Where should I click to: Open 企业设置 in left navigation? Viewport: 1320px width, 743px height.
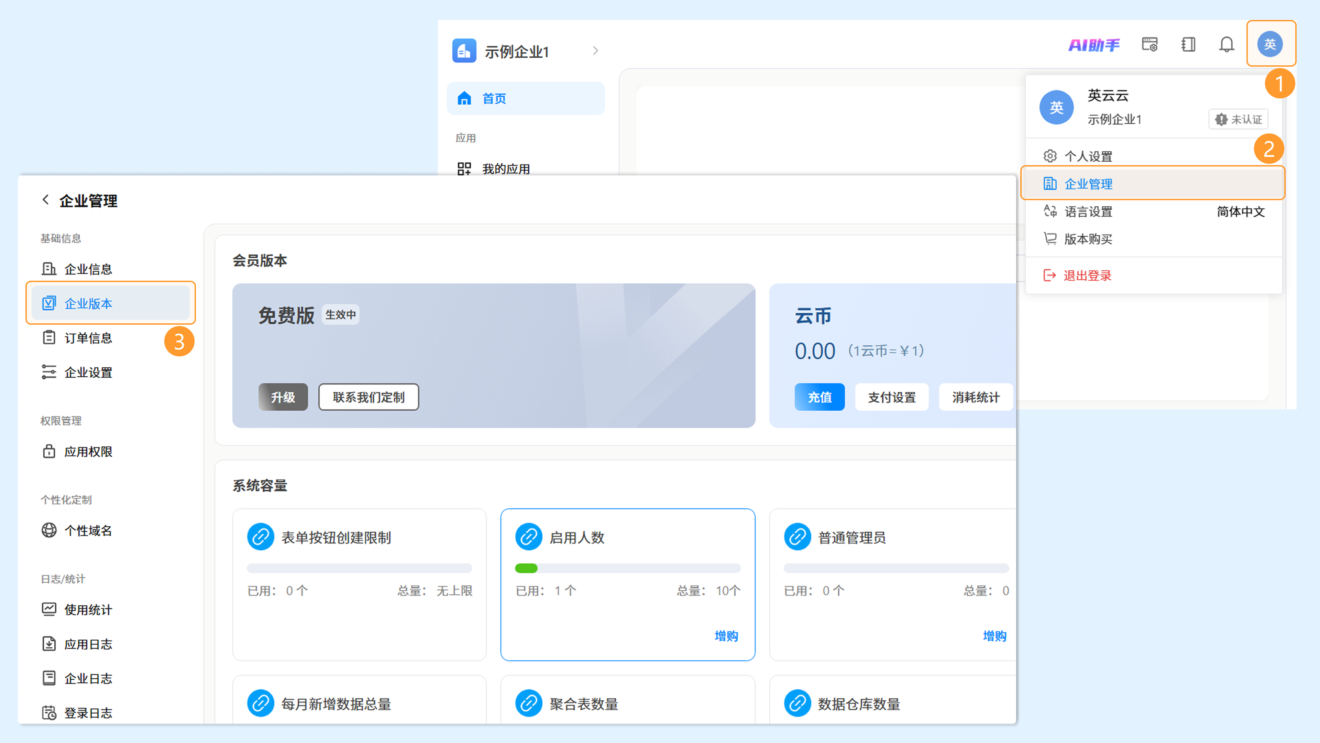tap(110, 372)
